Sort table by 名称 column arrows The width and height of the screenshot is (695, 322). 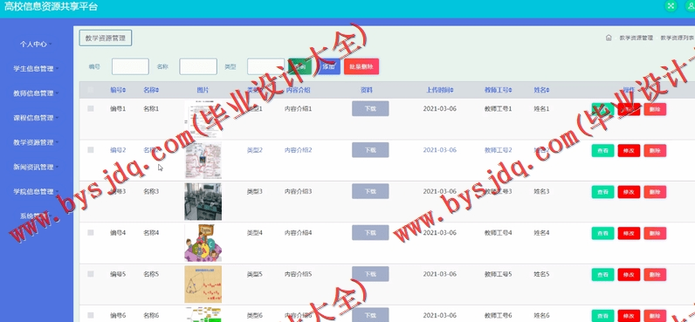point(157,91)
